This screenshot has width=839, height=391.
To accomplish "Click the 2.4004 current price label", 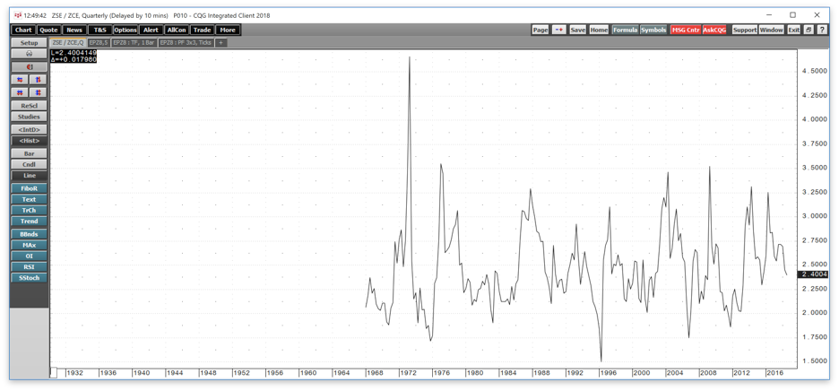I will (813, 274).
